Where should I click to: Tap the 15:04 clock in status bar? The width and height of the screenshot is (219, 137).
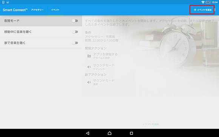(x=215, y=2)
